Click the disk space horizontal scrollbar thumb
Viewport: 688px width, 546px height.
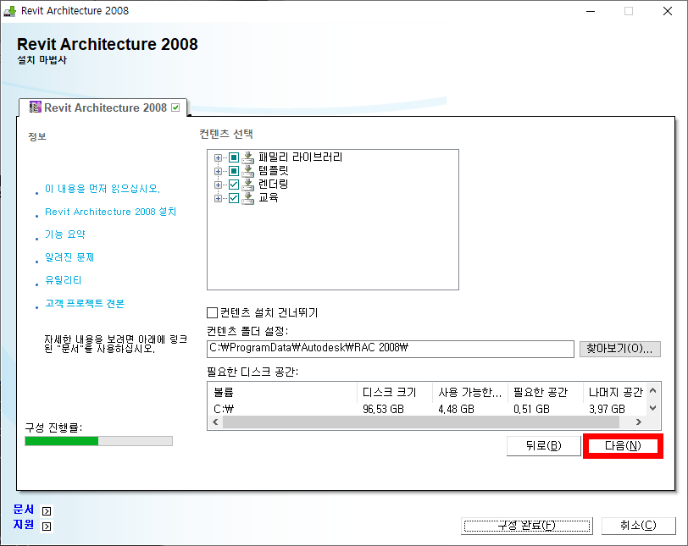(x=421, y=422)
